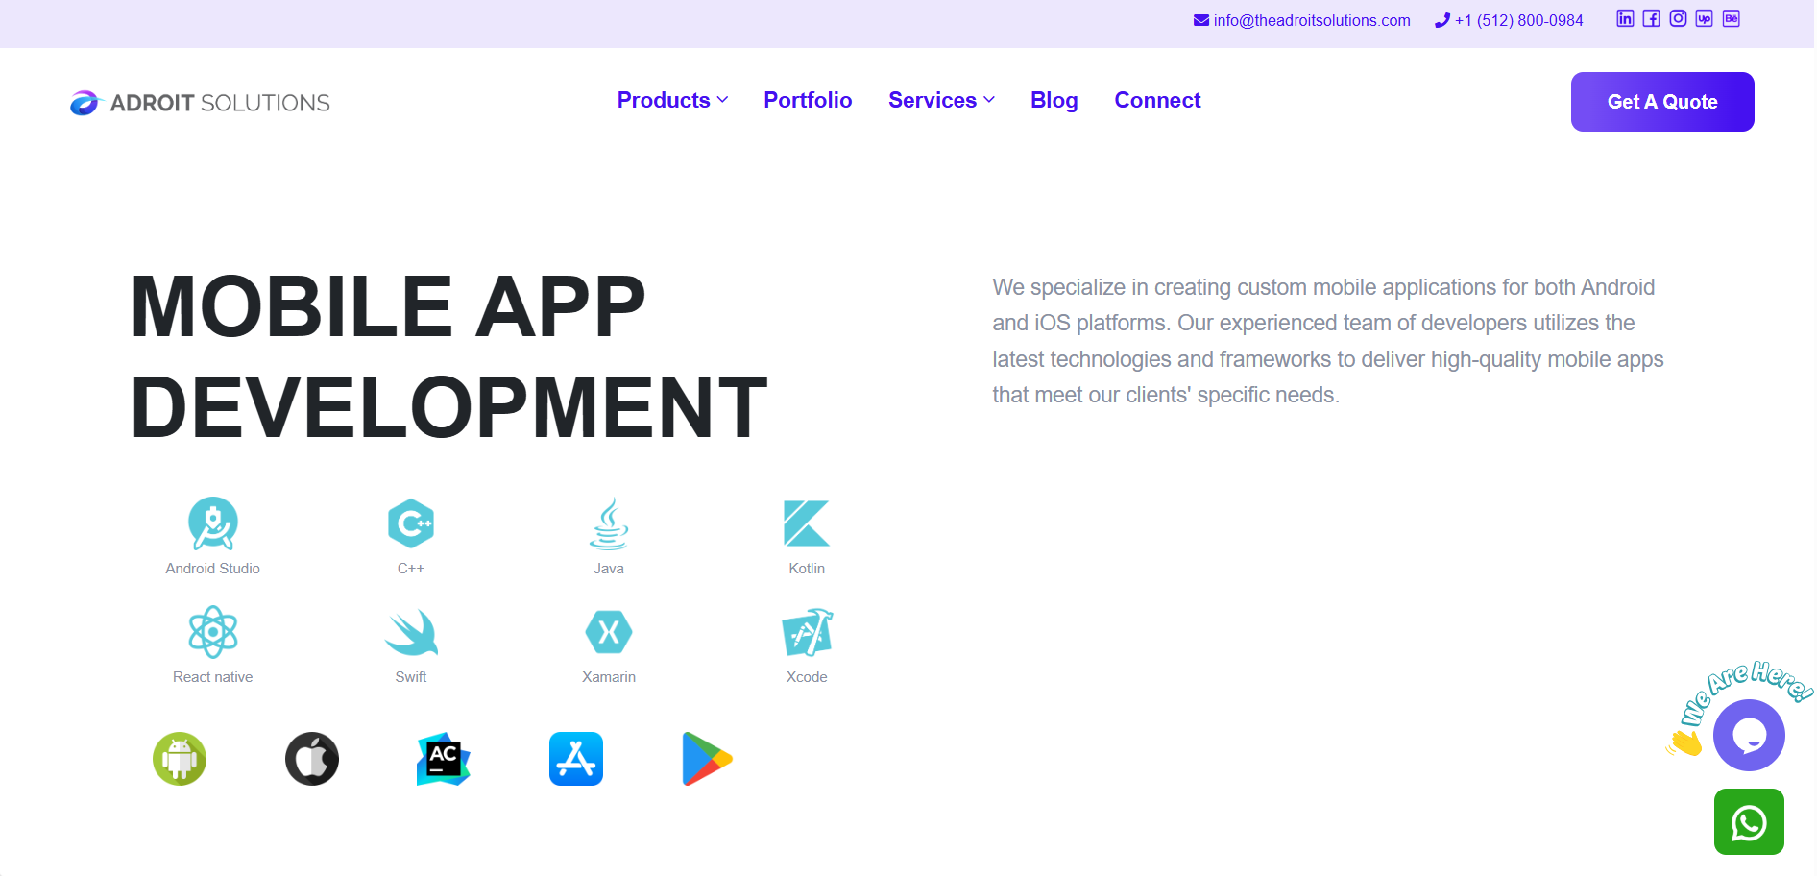
Task: Open the LinkedIn social icon
Action: pos(1625,18)
